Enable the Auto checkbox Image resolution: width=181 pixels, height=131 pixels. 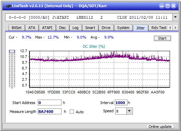(72, 112)
